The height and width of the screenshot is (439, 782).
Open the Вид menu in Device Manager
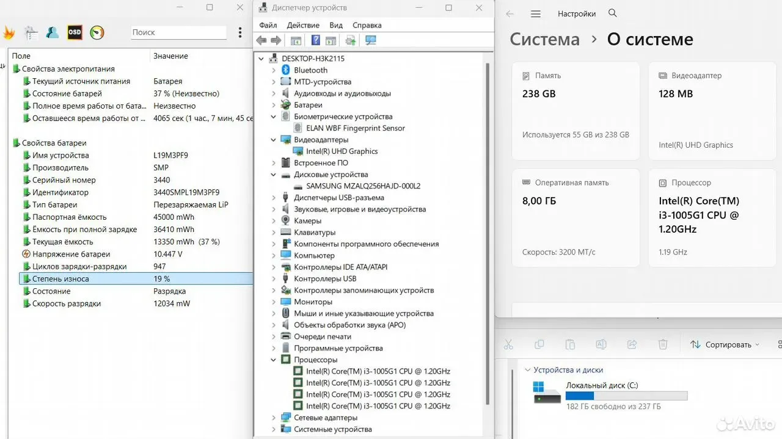pyautogui.click(x=336, y=25)
